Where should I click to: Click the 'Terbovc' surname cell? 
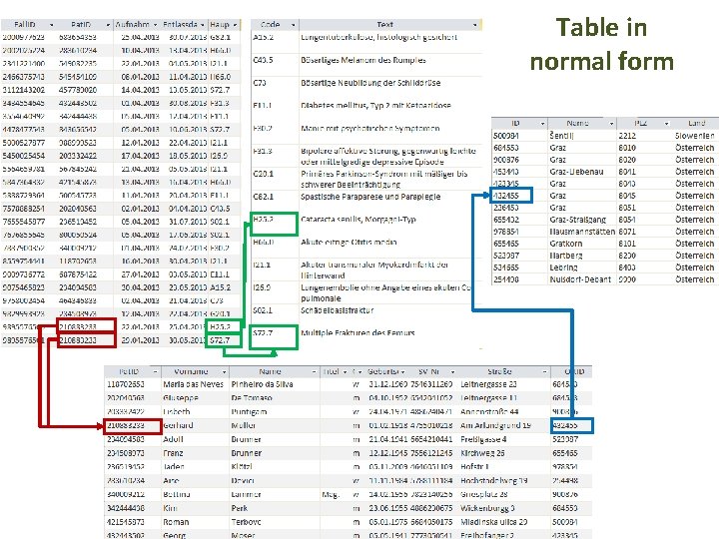pos(246,522)
